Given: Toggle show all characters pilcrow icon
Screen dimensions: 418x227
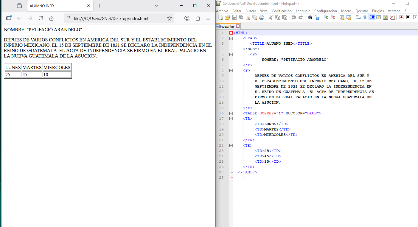Looking at the screenshot, I should click(364, 17).
